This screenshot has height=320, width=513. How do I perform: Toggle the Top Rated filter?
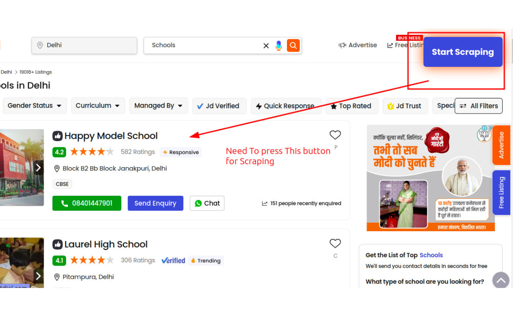click(351, 106)
